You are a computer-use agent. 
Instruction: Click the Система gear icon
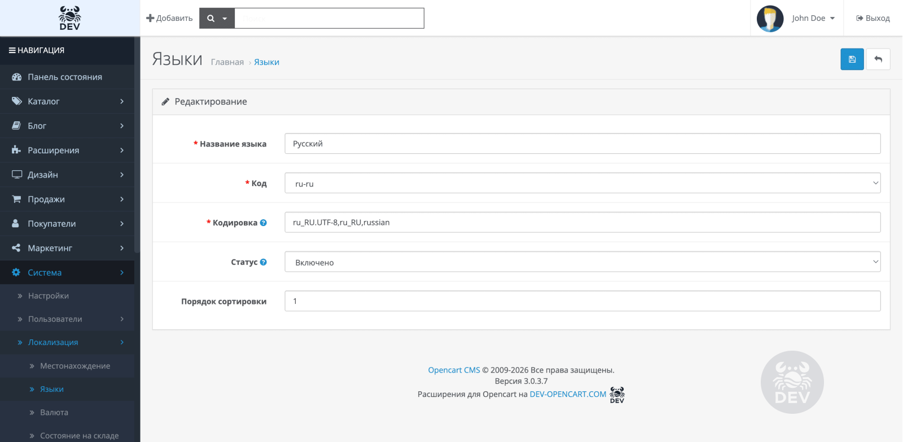coord(16,272)
